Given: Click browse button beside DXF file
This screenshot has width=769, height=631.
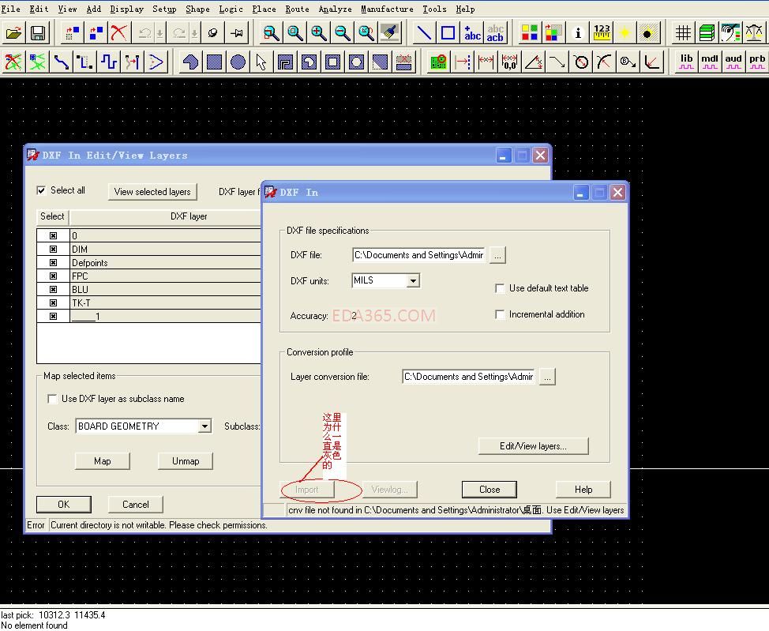Looking at the screenshot, I should [x=497, y=256].
